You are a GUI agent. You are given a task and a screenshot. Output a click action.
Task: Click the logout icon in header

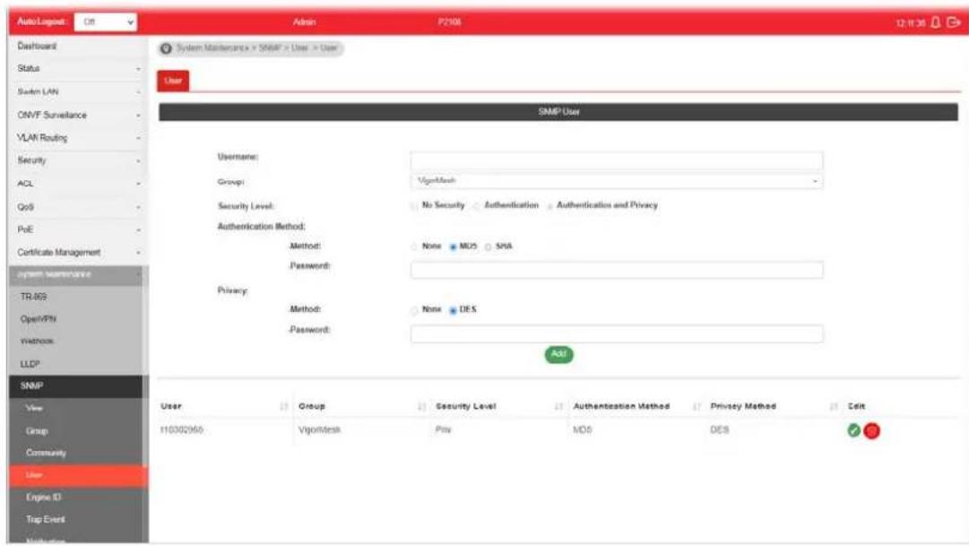tap(954, 22)
